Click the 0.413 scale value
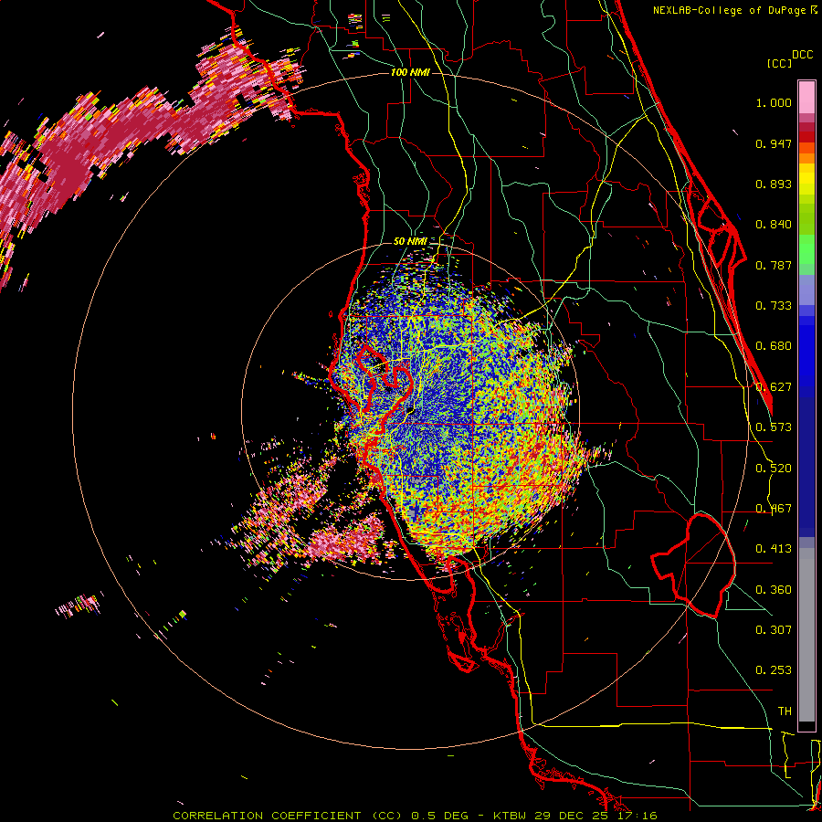Screen dimensions: 822x822 point(774,549)
